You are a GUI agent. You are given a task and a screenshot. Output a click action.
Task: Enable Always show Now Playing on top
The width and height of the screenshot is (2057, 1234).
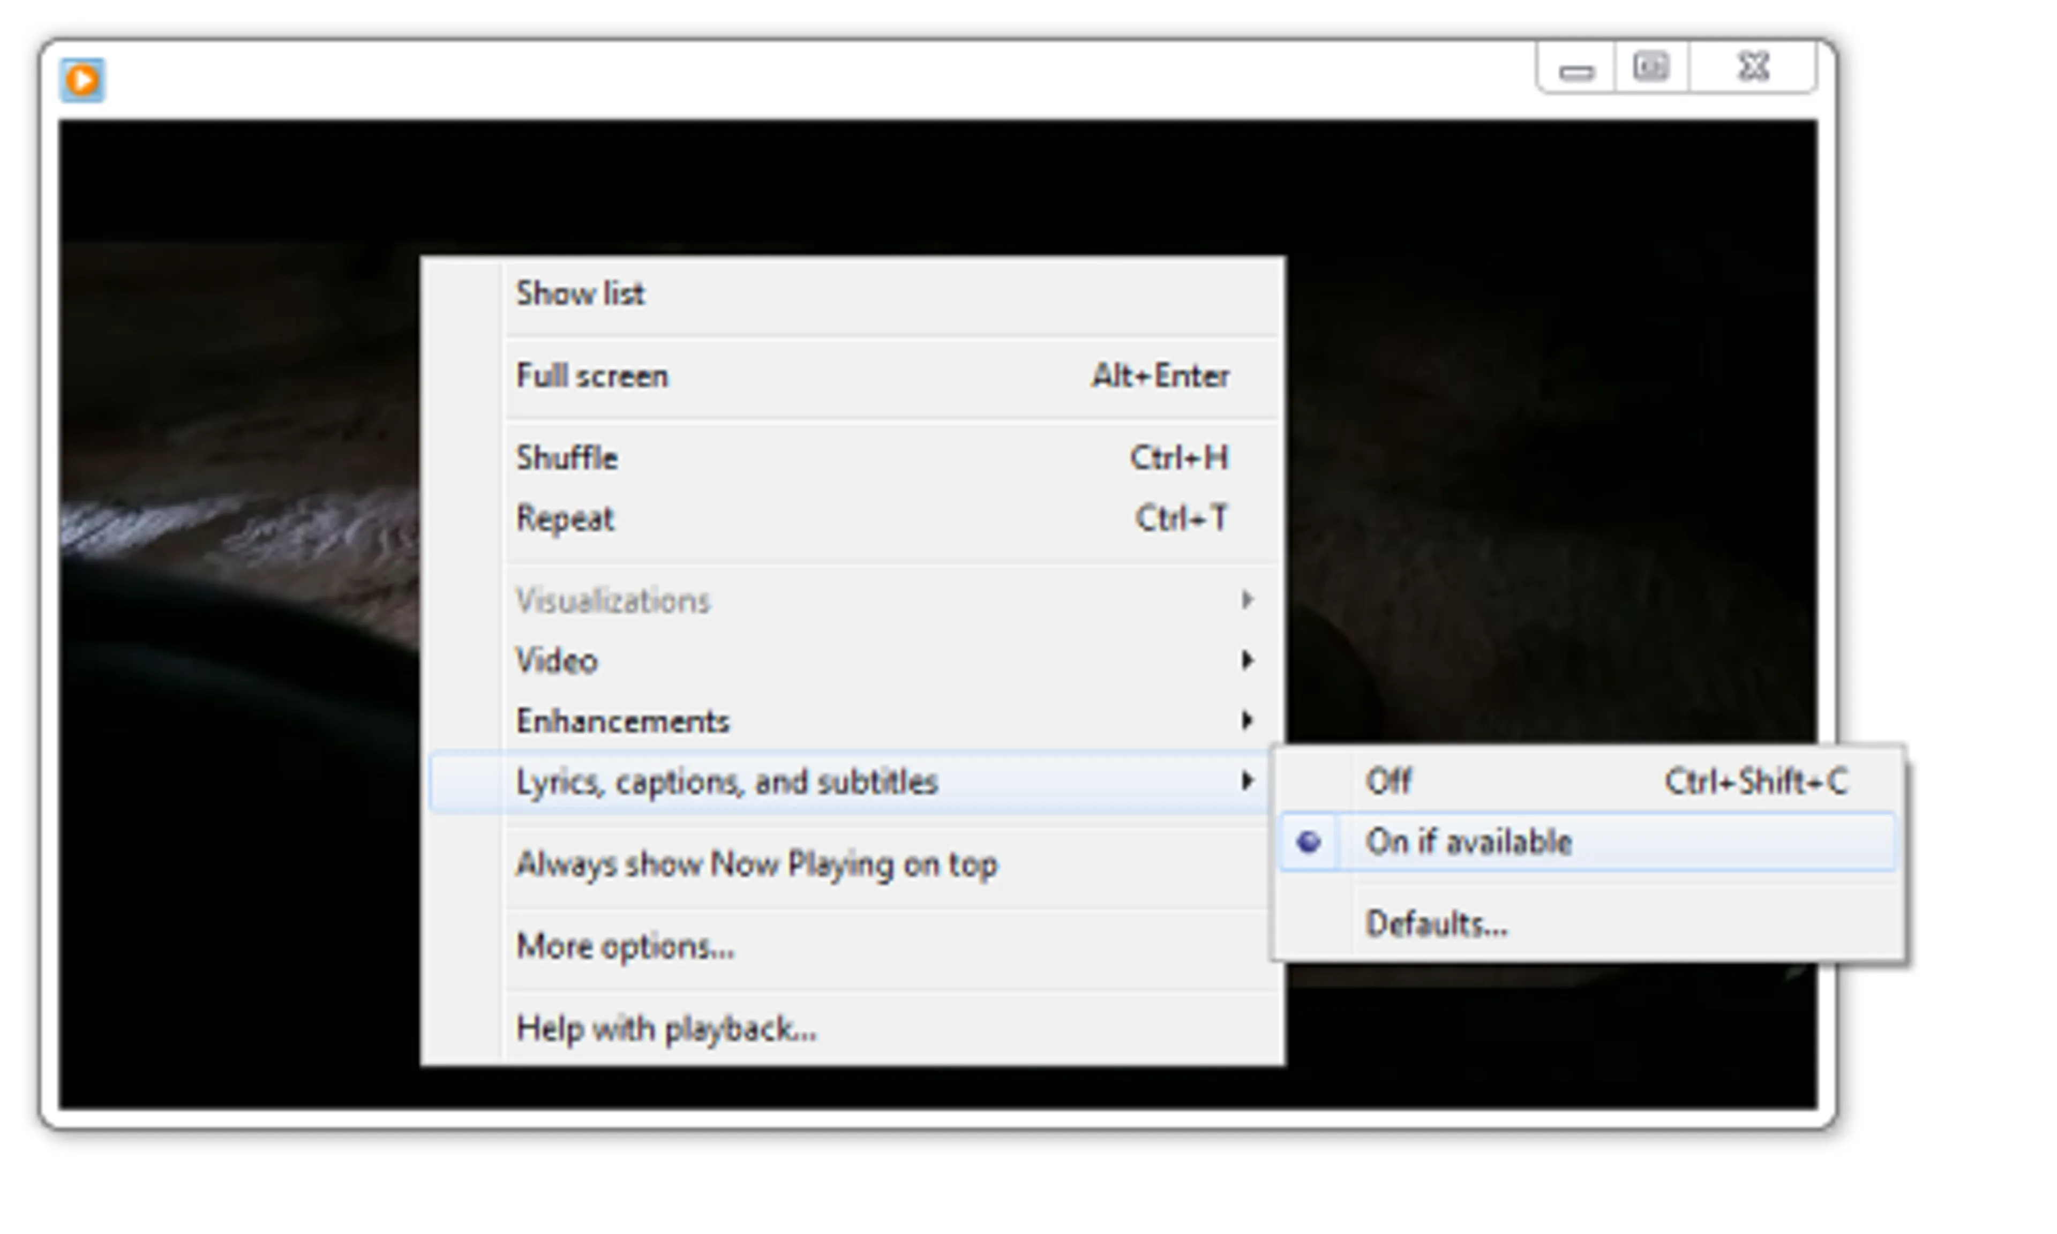(x=756, y=864)
